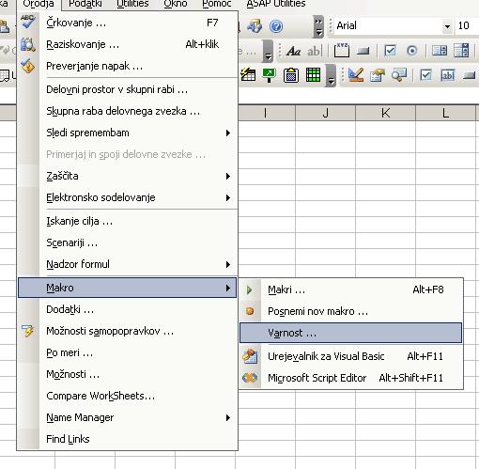Click View Code magnifier icon
This screenshot has width=479, height=469.
[x=399, y=75]
